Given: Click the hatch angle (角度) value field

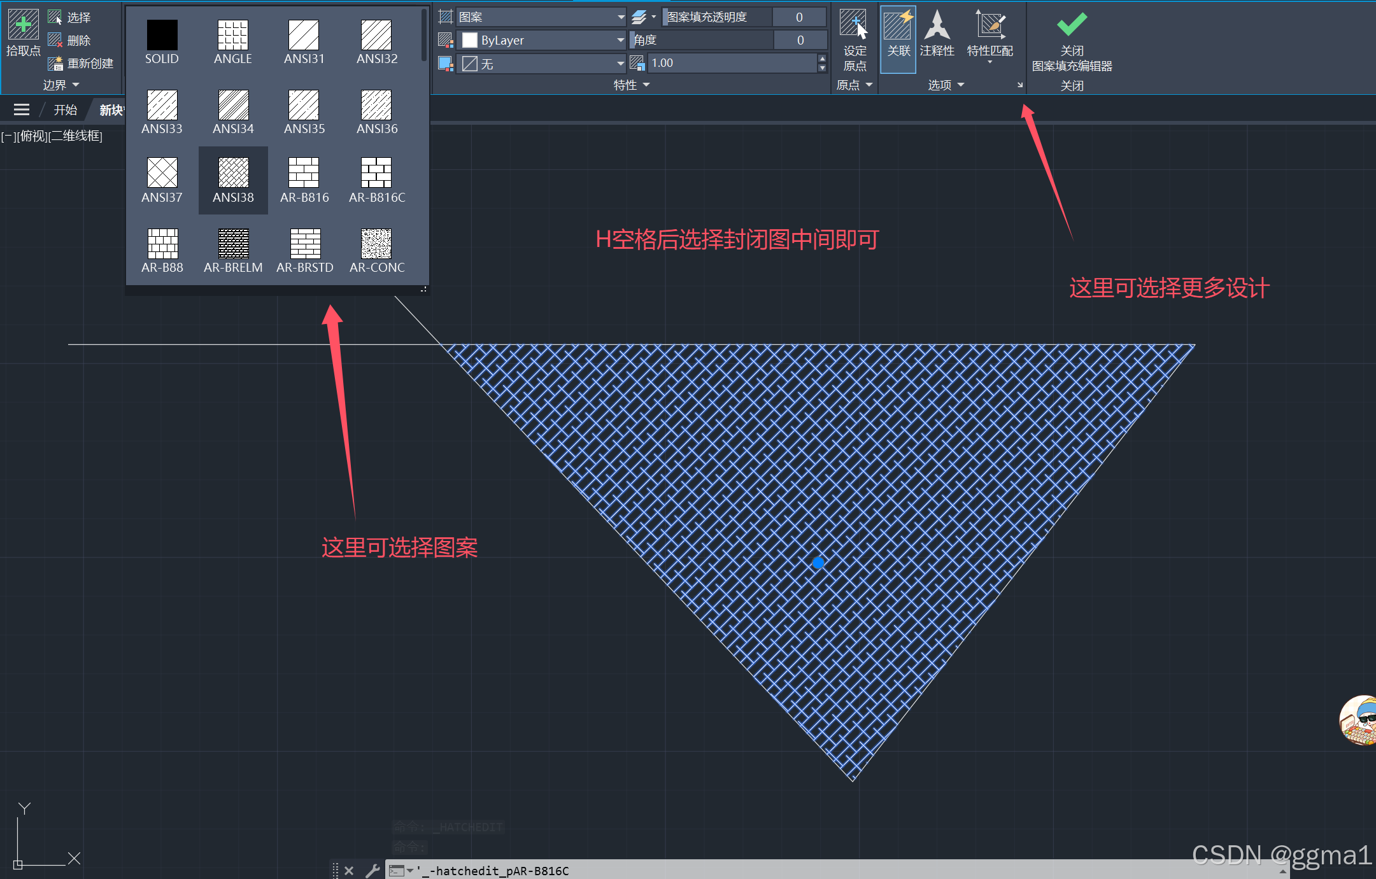Looking at the screenshot, I should pos(800,40).
